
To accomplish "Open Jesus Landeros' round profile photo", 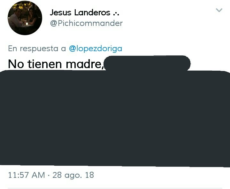I will pos(25,18).
